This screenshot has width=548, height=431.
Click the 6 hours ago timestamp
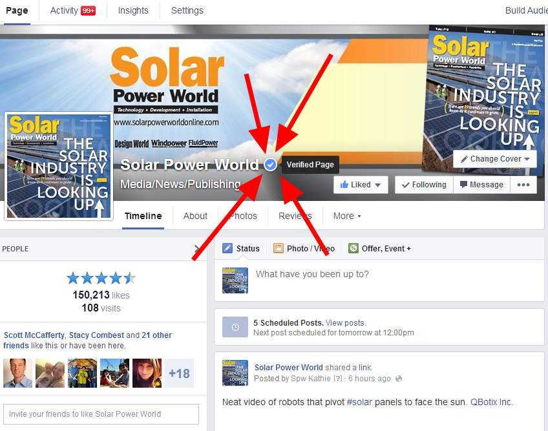point(369,379)
